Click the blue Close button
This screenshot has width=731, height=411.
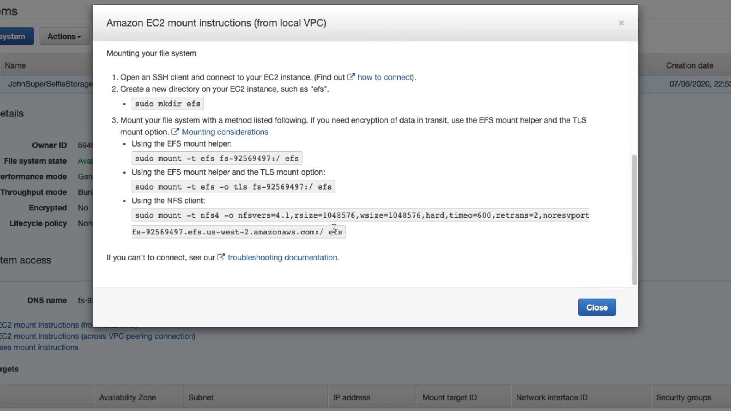[x=597, y=307]
